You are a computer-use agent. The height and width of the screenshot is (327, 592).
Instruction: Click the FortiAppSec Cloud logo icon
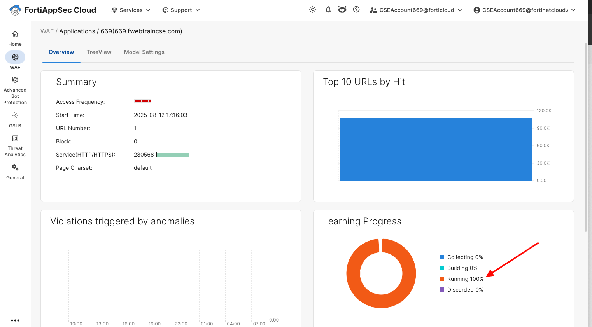[15, 10]
